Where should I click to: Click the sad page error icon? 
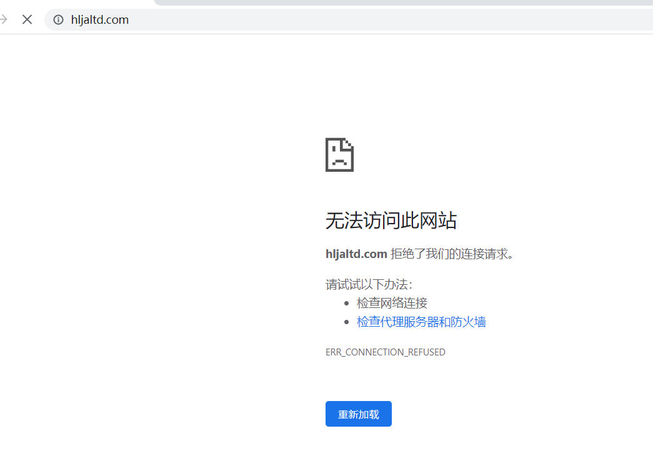(339, 154)
